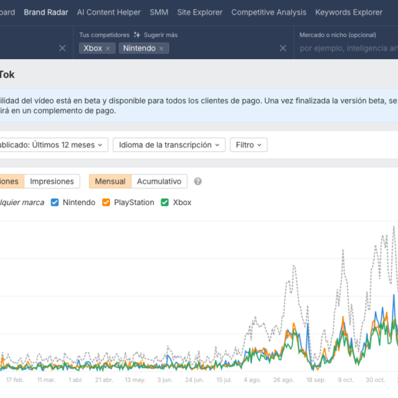Remove the Nintendo competitor tag

161,48
